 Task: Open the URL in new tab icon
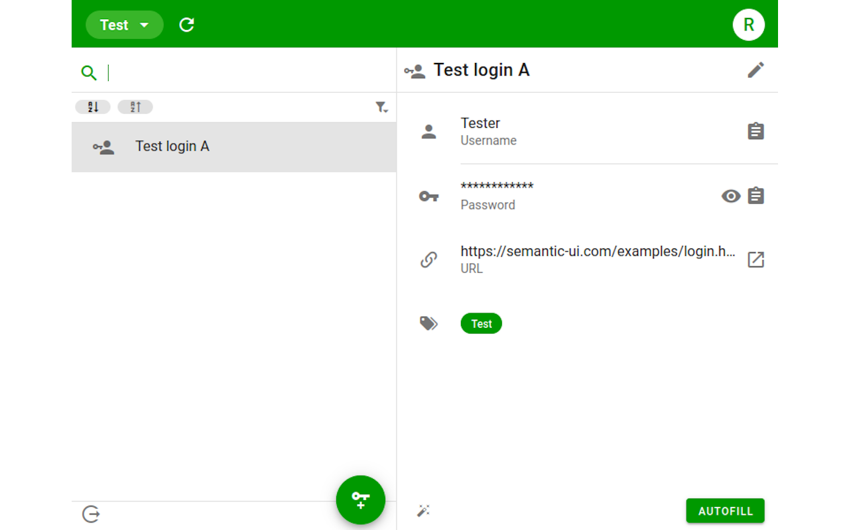[x=755, y=260]
